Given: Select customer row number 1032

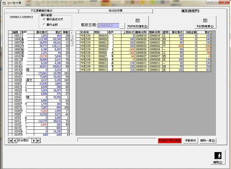Looking at the screenshot, I should click(39, 124).
